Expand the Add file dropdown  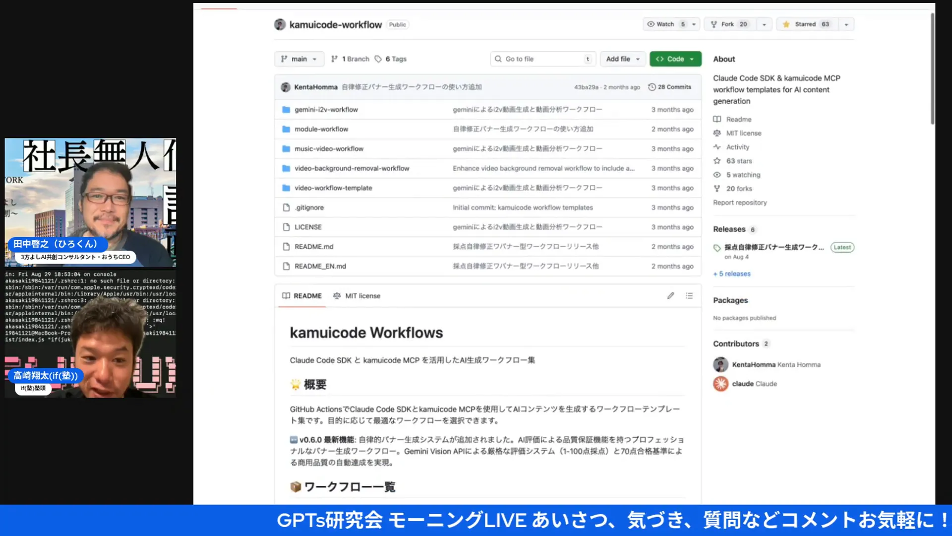point(622,59)
